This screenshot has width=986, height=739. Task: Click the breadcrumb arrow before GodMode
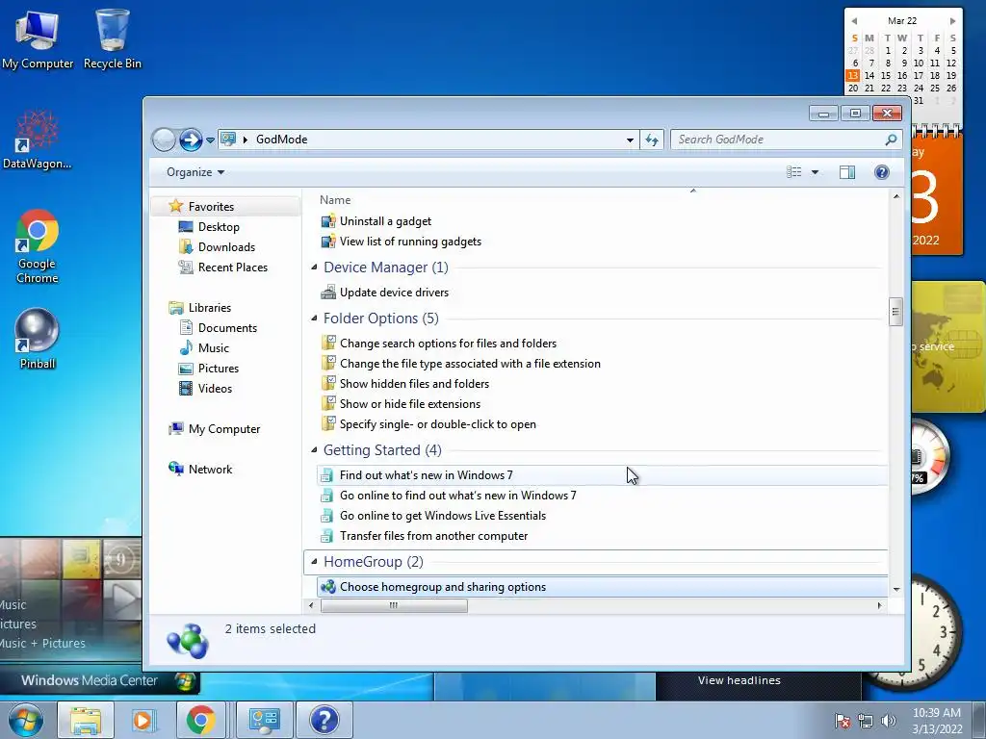[x=246, y=140]
